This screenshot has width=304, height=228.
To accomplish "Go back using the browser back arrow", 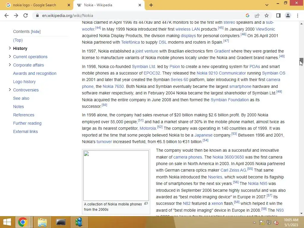I will [x=7, y=15].
